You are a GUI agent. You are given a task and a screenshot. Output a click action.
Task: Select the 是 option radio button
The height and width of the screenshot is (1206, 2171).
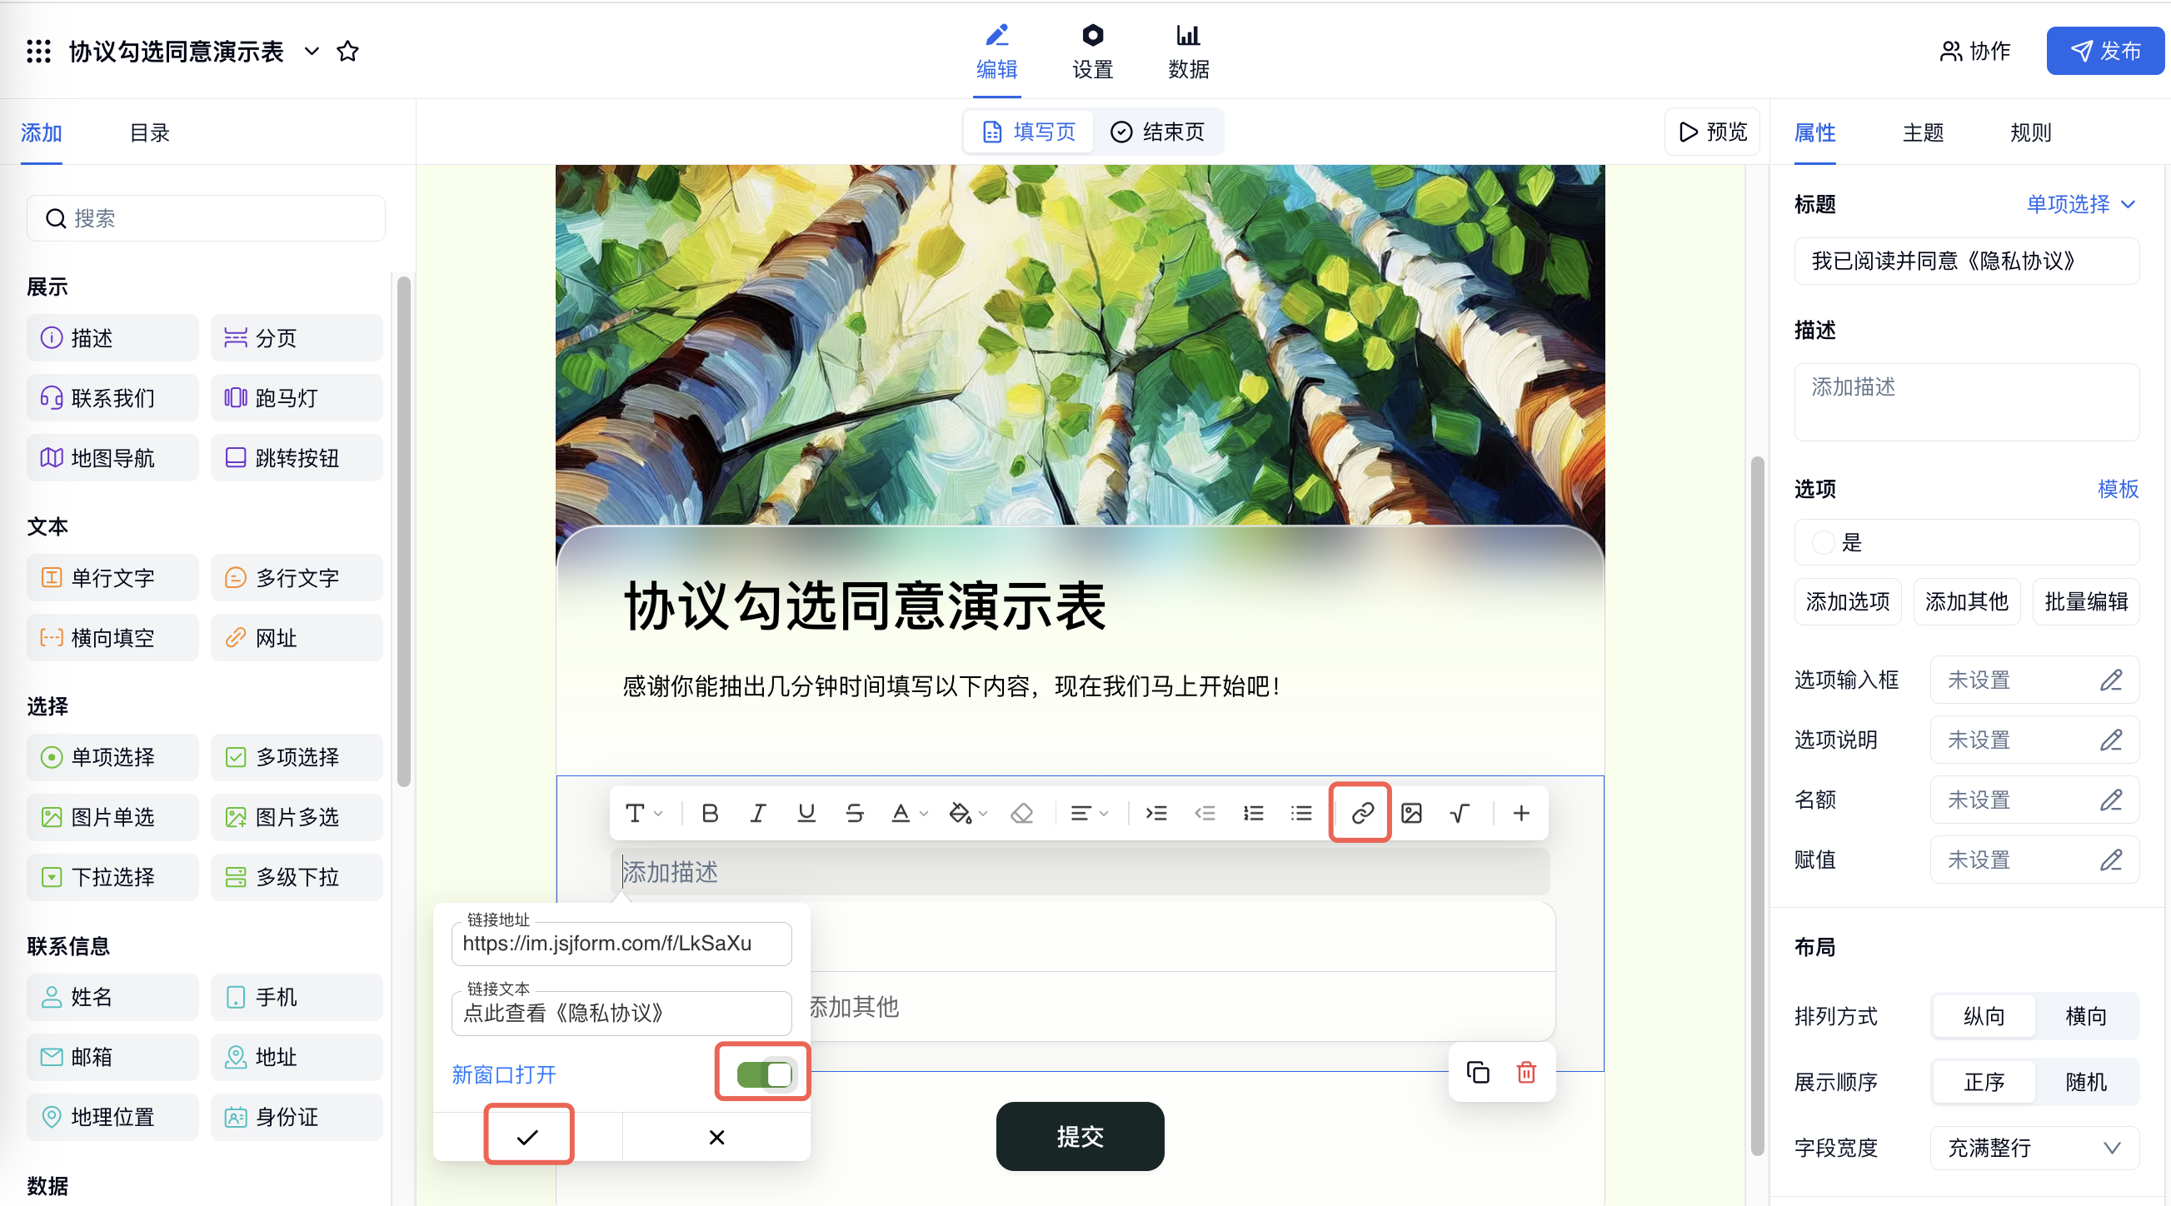pos(1823,542)
